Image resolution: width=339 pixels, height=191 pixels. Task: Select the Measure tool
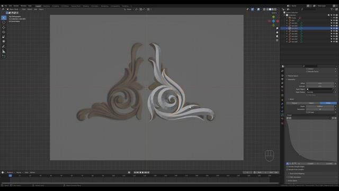point(4,51)
